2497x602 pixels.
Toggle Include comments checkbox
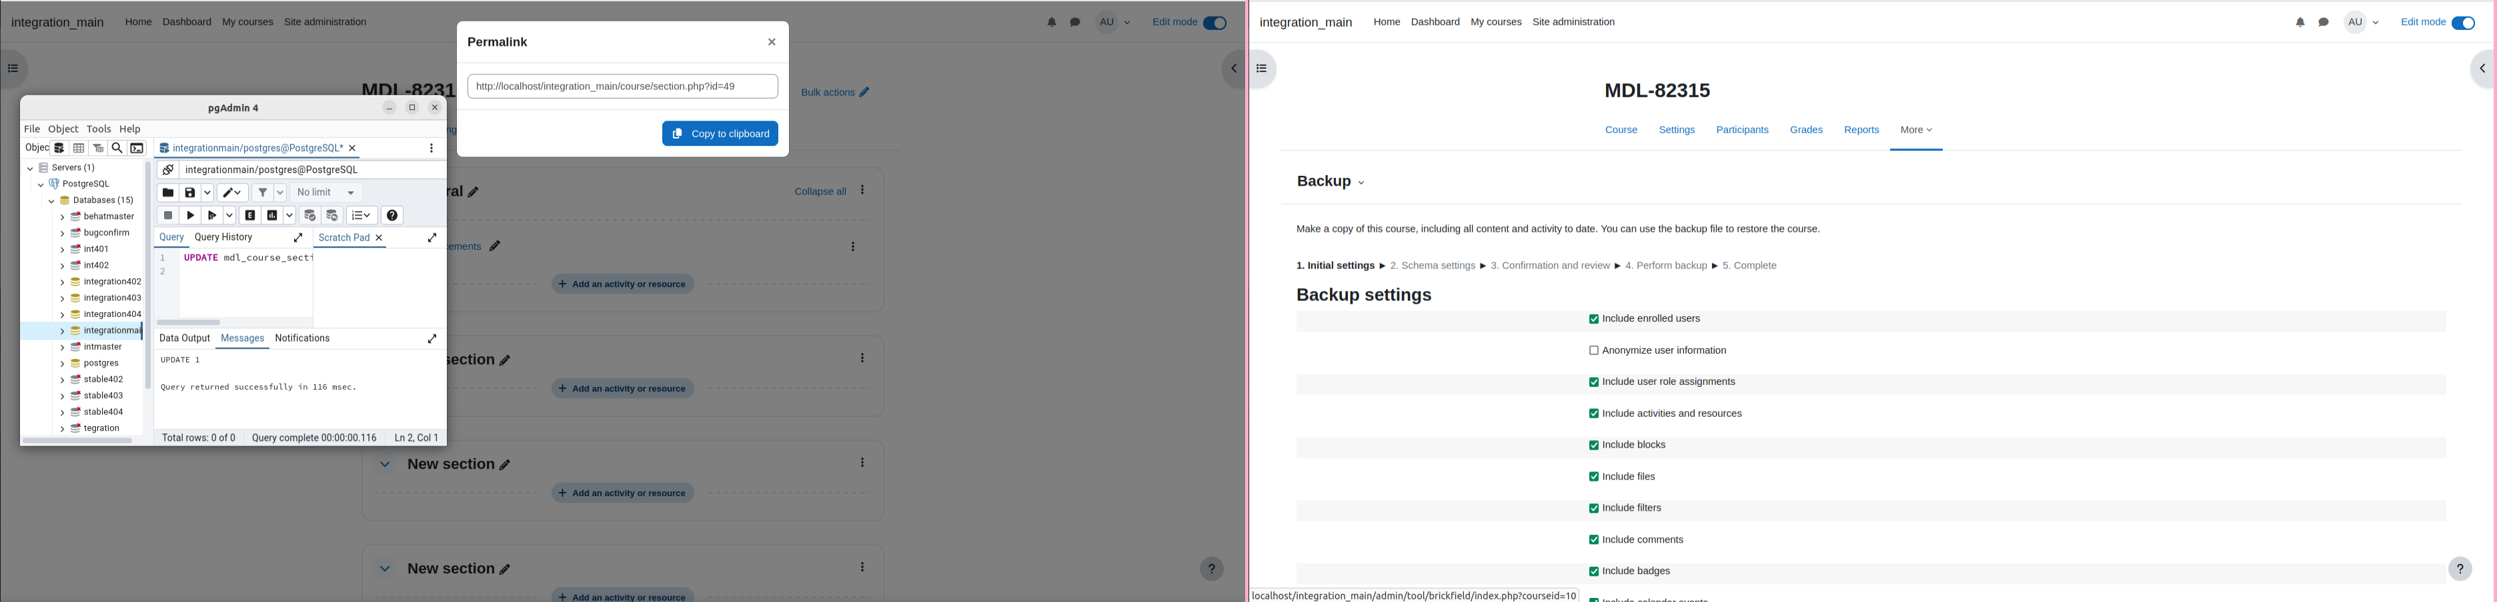pos(1593,540)
